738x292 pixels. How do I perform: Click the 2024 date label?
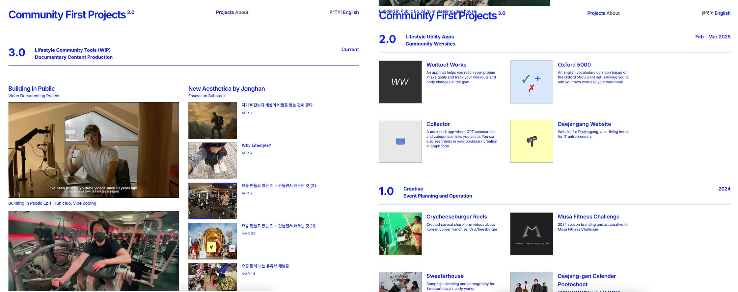[724, 189]
